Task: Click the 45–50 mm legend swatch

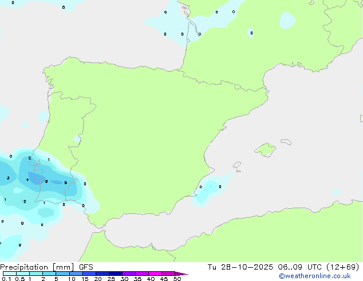Action: (168, 274)
